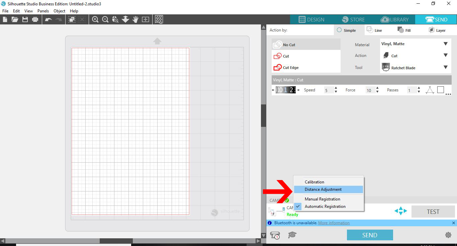Open the triangle pattern panel icon in toolbar
This screenshot has height=246, width=457.
click(x=159, y=19)
